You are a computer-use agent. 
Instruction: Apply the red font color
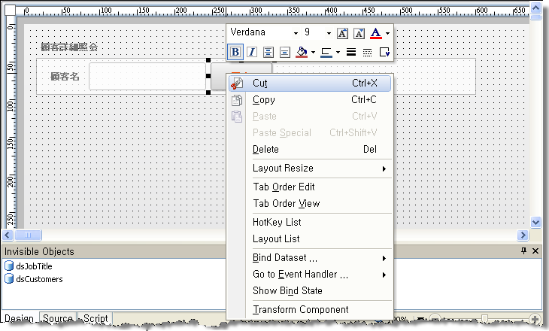(x=375, y=33)
